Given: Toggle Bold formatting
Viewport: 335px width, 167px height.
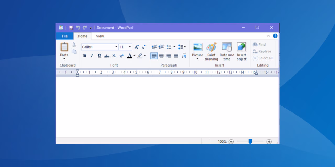Looking at the screenshot, I should 85,56.
